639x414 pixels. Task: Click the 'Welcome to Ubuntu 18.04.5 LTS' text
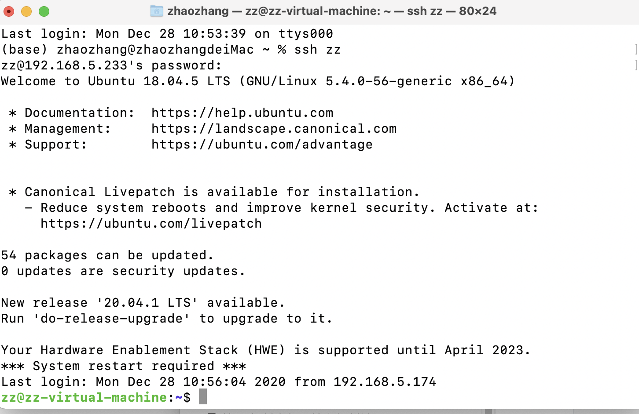(x=115, y=81)
